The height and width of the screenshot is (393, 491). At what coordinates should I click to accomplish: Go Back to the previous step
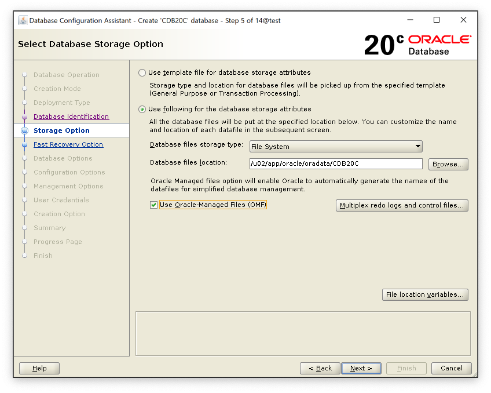[x=320, y=368]
